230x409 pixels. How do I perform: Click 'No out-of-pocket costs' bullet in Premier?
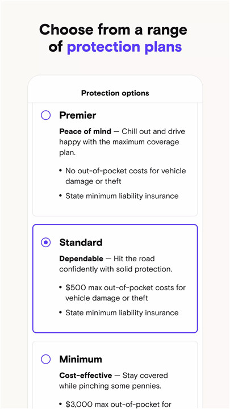tap(126, 176)
